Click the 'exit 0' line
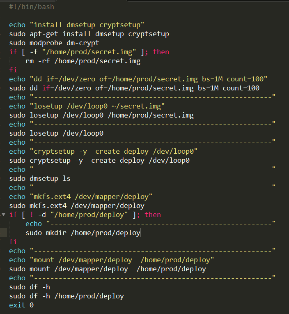The image size is (289, 314). (x=21, y=305)
